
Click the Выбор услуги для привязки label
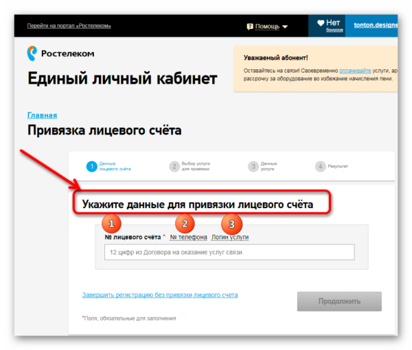[x=196, y=166]
